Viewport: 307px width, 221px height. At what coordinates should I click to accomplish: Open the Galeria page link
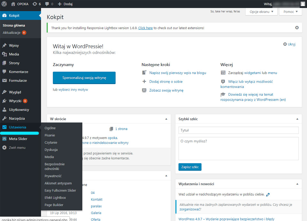click(96, 213)
